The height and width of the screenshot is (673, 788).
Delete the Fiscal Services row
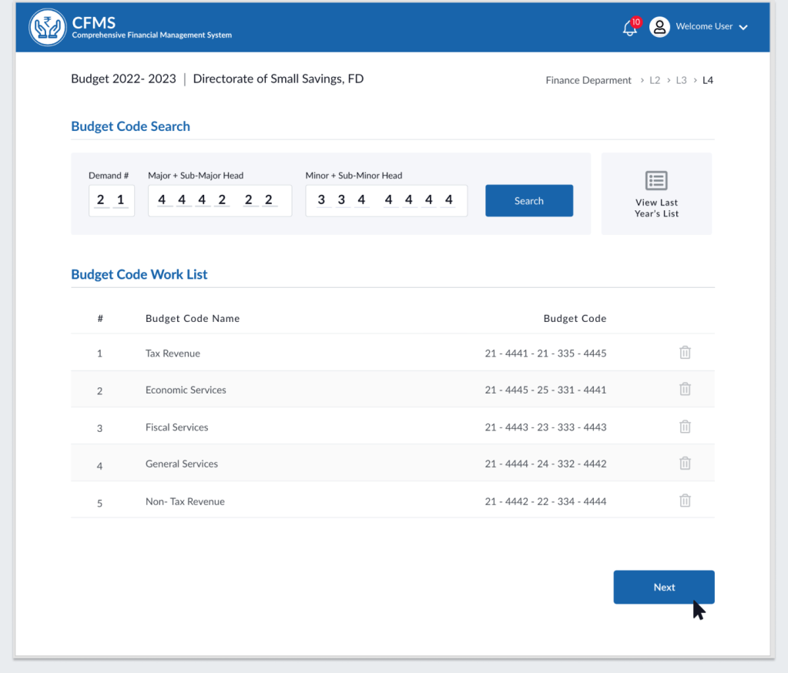[685, 427]
